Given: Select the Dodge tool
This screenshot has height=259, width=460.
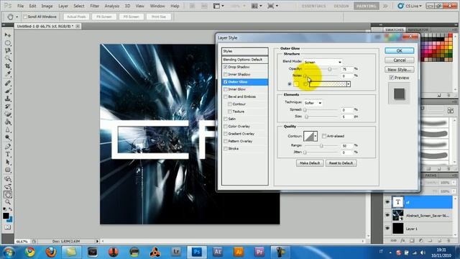Looking at the screenshot, I should click(x=8, y=137).
